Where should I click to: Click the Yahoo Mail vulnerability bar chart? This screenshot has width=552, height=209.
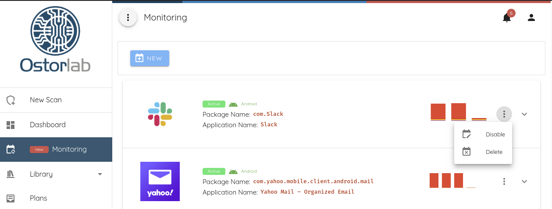tap(452, 181)
